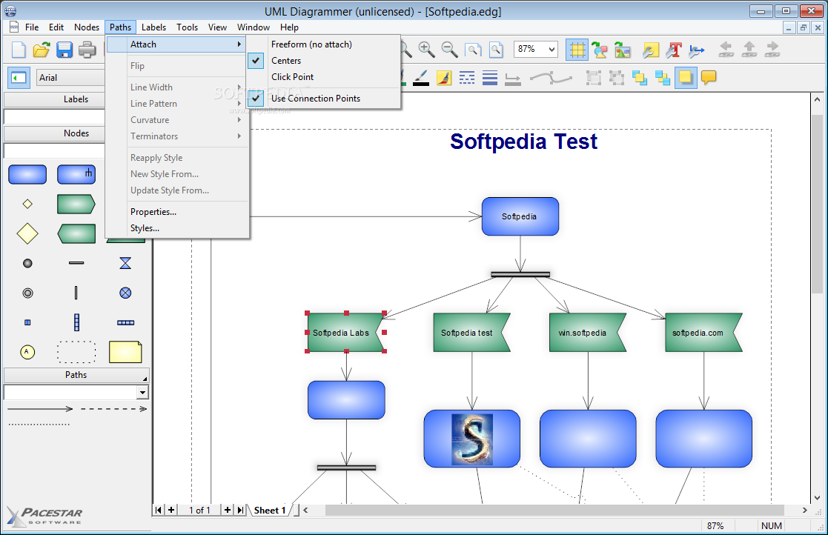Select the blue rounded rectangle node
Viewport: 828px width, 535px height.
27,174
